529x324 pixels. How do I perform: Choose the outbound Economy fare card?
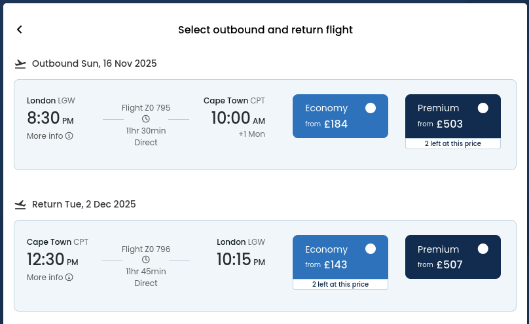tap(340, 116)
